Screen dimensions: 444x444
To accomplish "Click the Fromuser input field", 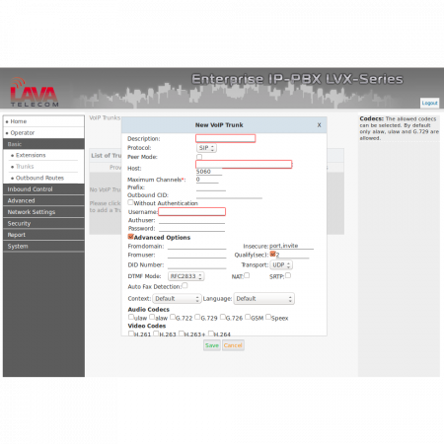I will coord(196,255).
